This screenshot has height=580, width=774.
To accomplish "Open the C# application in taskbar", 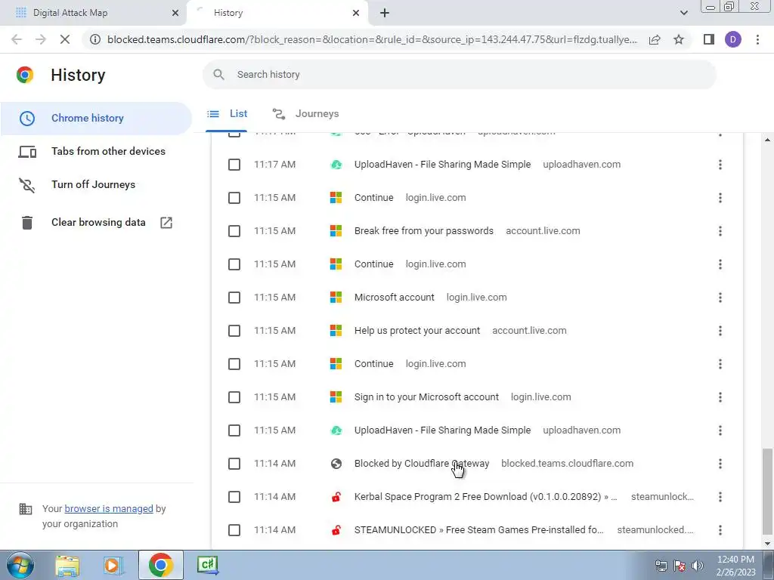I will pyautogui.click(x=207, y=565).
